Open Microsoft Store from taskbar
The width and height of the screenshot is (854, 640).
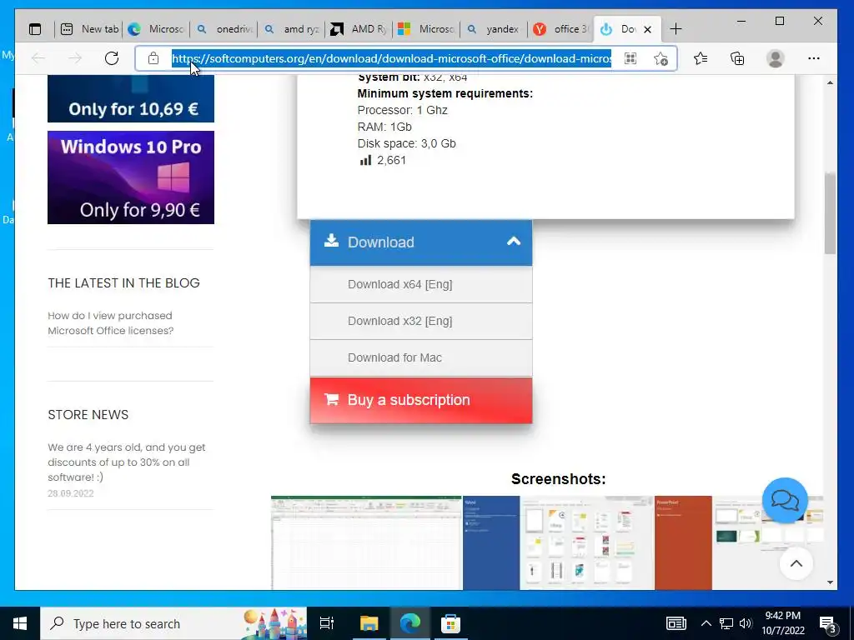click(x=451, y=623)
